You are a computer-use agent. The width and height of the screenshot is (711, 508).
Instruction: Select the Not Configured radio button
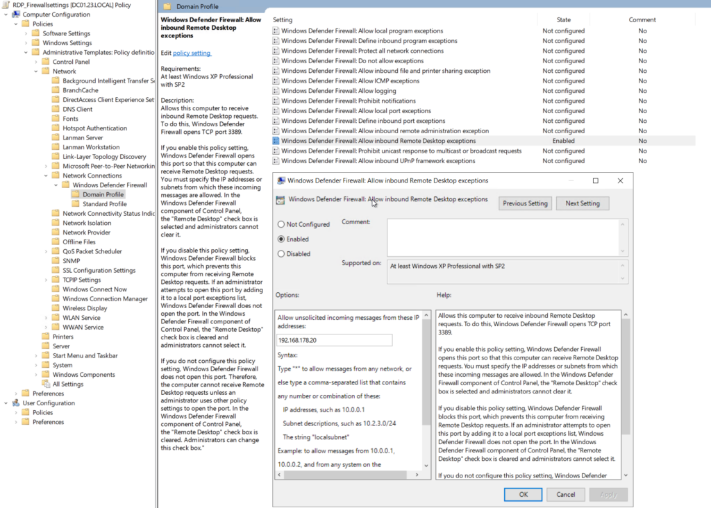(281, 224)
